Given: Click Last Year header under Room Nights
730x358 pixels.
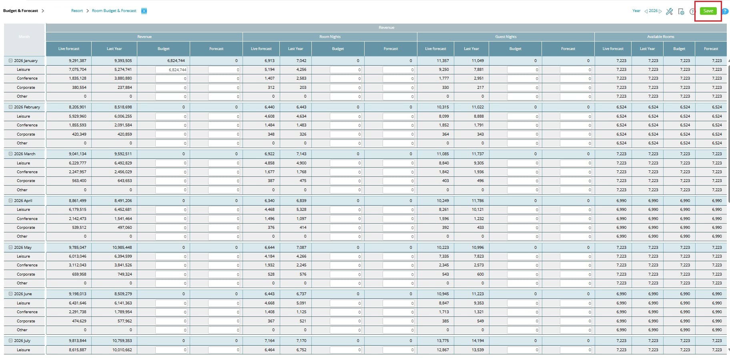Looking at the screenshot, I should click(295, 49).
